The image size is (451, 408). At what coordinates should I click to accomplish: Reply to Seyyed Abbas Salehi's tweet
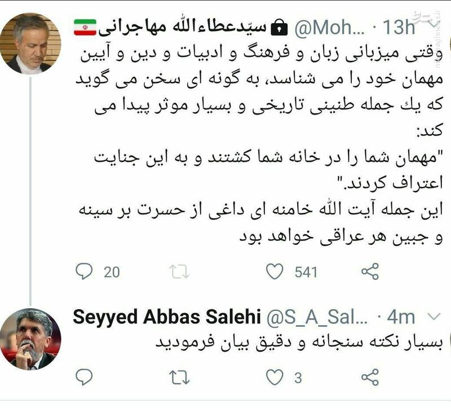[x=84, y=376]
